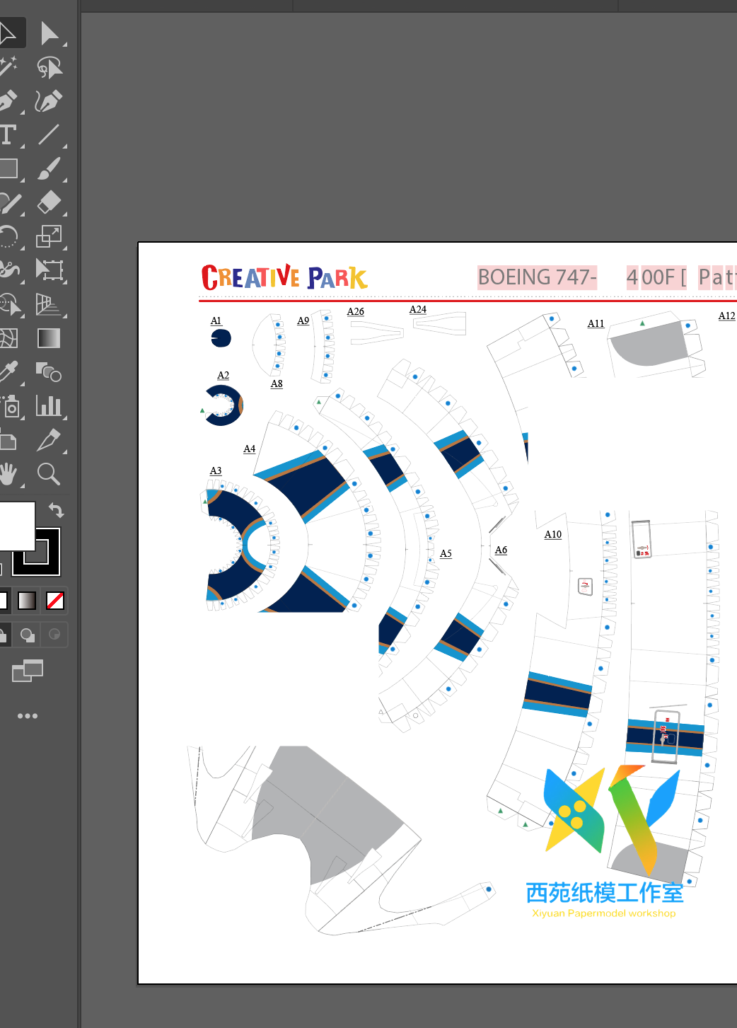Screen dimensions: 737x1028
Task: Click part label 'A9'
Action: (x=303, y=320)
